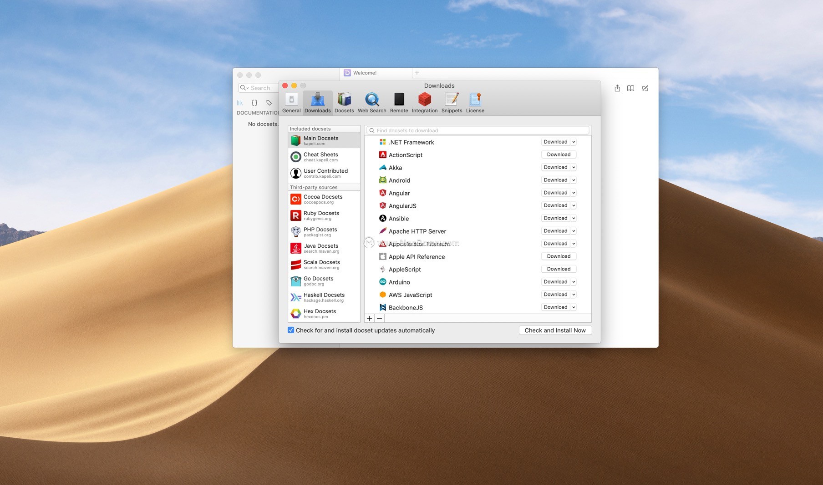Select Java Docsets source

coord(324,248)
